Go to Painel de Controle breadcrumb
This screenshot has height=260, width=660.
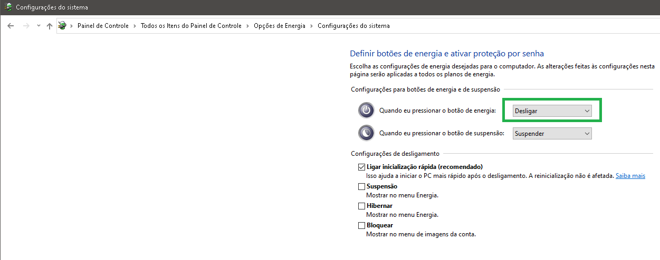(x=103, y=26)
